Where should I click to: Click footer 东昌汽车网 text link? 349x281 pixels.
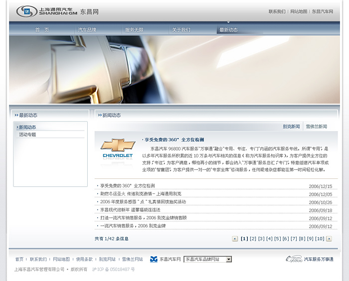click(171, 259)
